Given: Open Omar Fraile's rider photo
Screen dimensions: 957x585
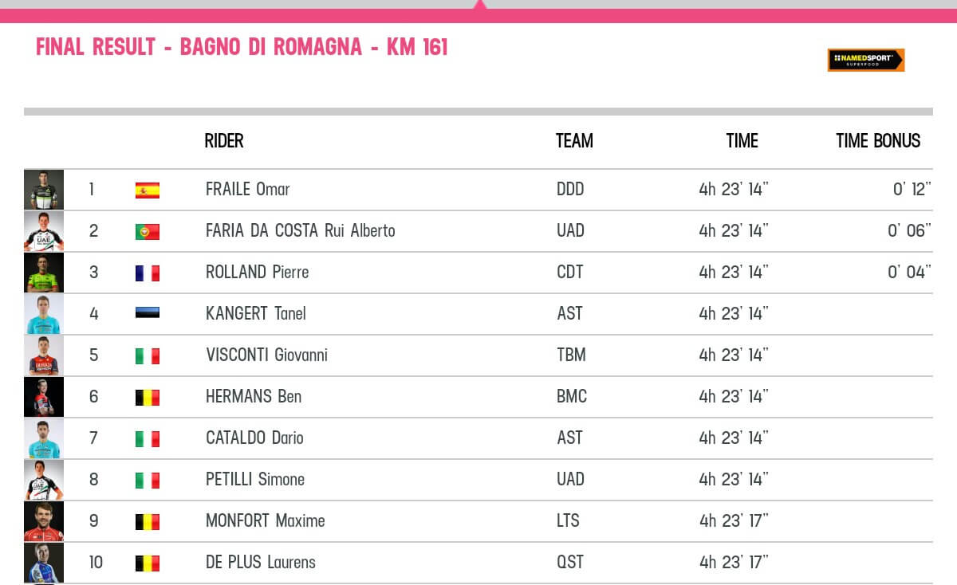Looking at the screenshot, I should pos(44,190).
